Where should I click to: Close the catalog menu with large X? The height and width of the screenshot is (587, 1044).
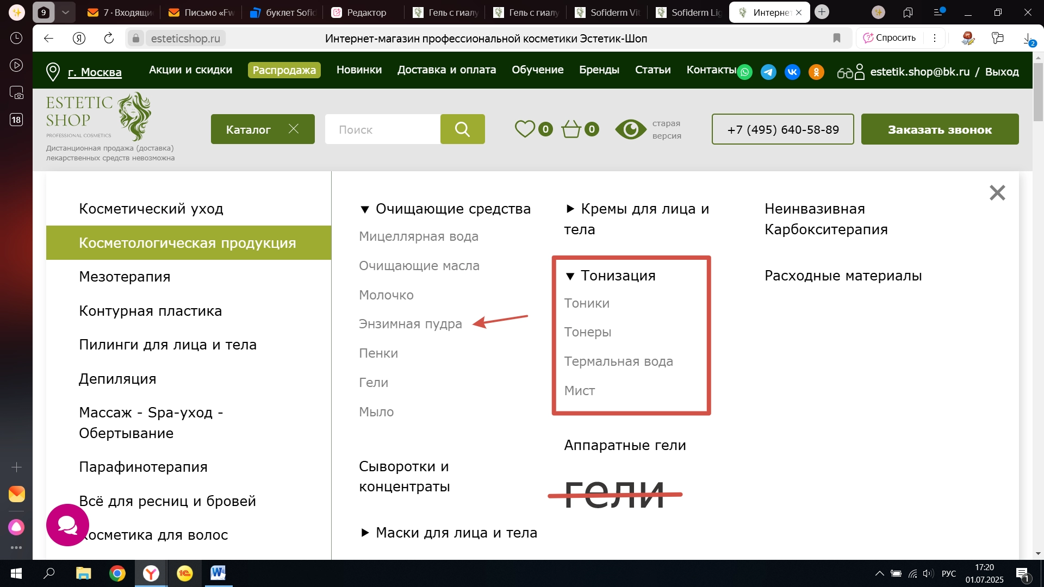(x=997, y=192)
